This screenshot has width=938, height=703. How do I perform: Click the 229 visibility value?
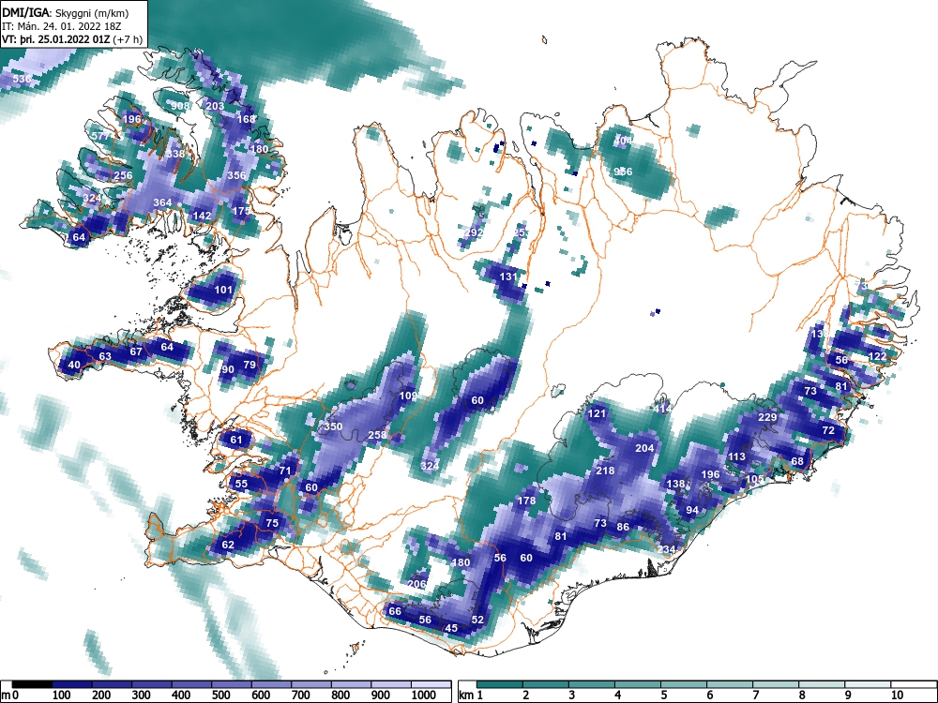[767, 417]
